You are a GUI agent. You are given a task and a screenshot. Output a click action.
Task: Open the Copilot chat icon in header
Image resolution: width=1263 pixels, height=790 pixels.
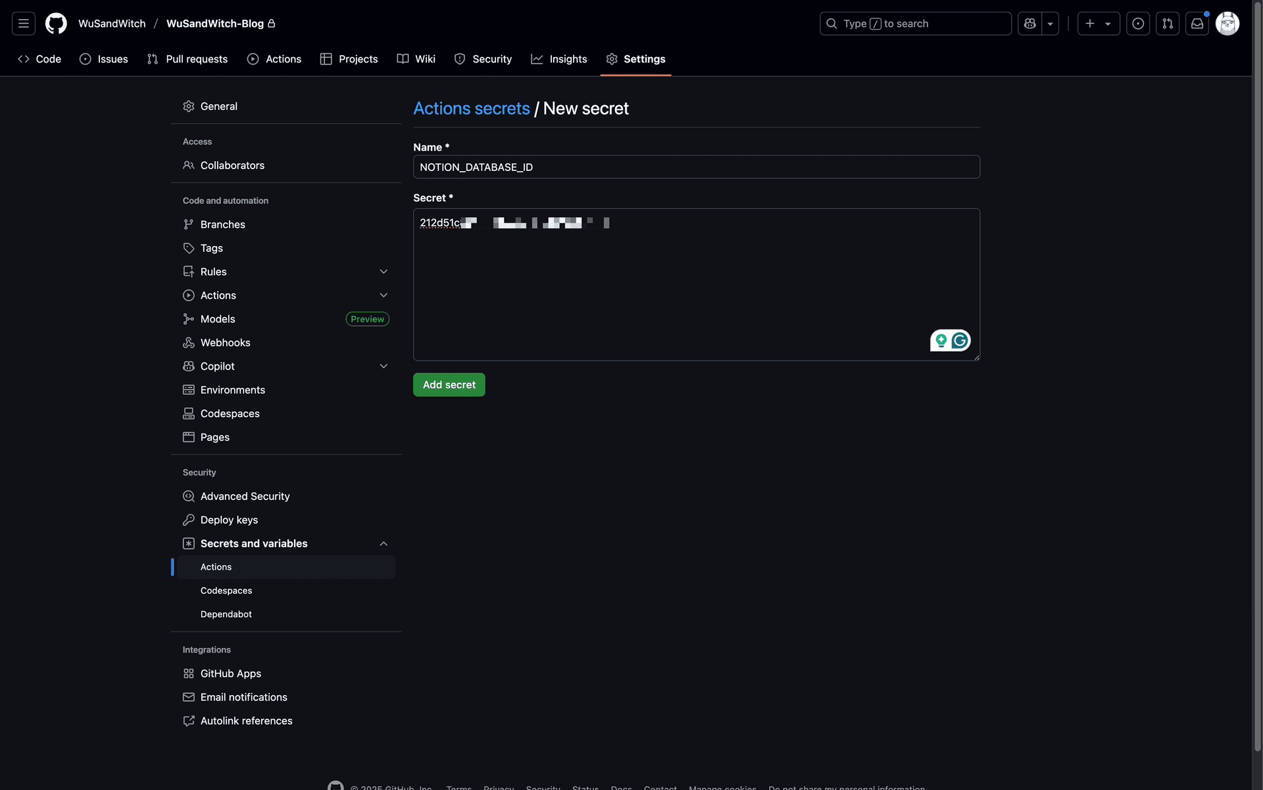coord(1030,24)
